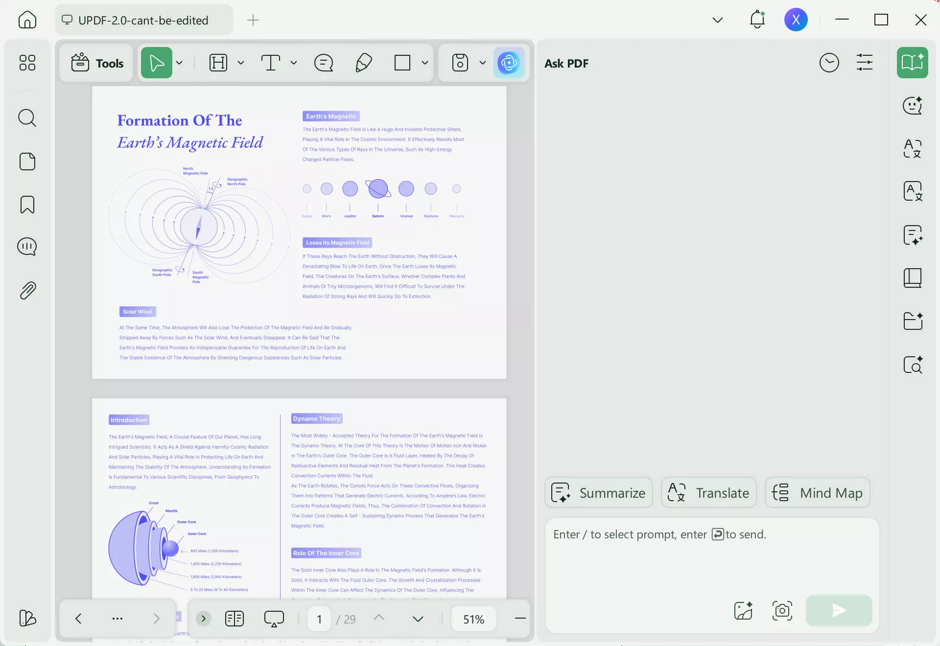Open the page panel icon
This screenshot has width=940, height=646.
(27, 161)
